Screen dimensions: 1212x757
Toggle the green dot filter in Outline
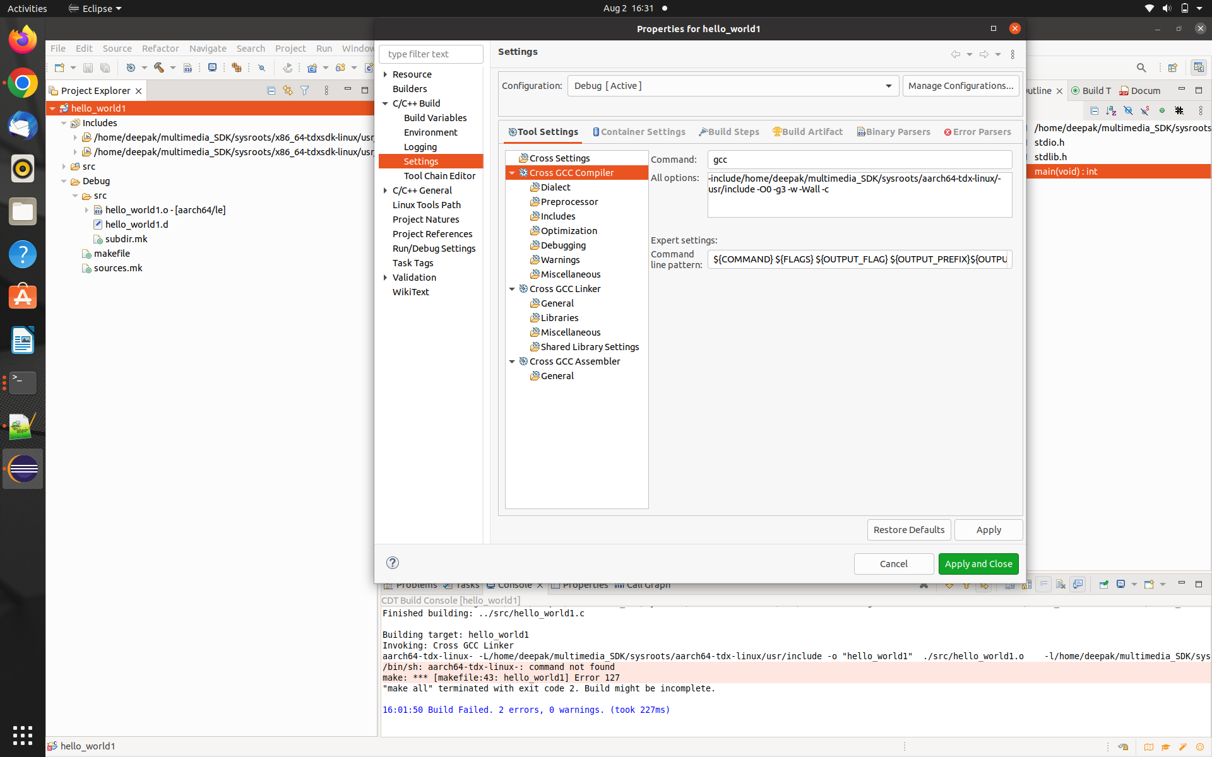1161,110
